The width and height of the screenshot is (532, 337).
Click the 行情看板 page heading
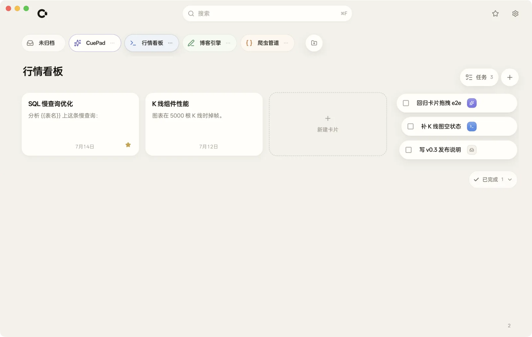(x=43, y=71)
